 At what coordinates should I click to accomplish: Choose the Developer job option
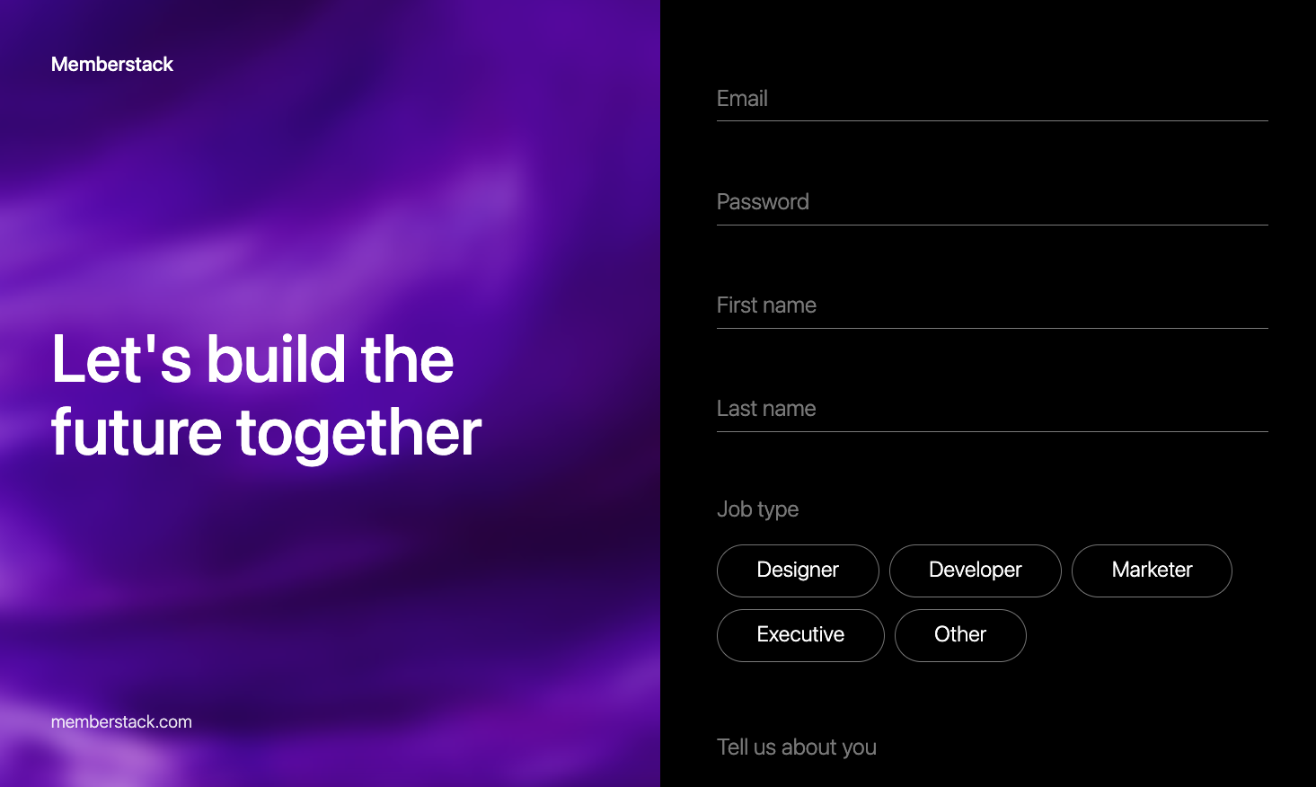tap(976, 570)
